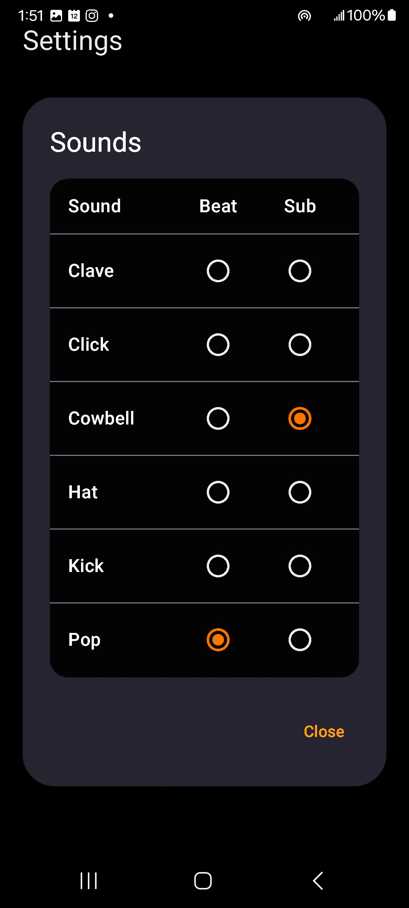Choose Hat as the Sub sound
The height and width of the screenshot is (908, 409).
[300, 492]
